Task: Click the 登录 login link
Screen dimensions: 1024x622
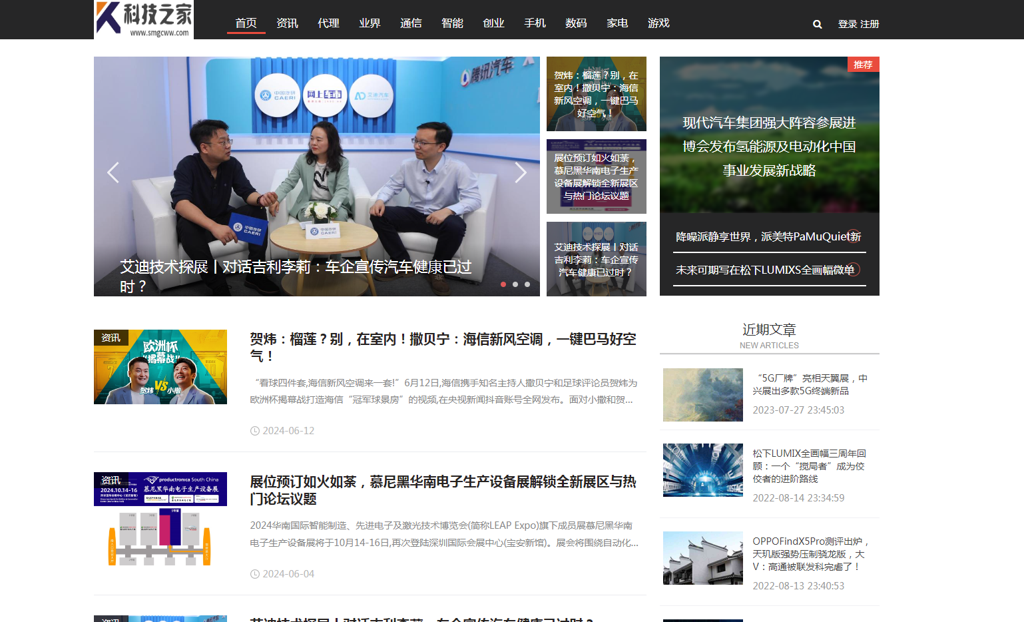Action: click(x=848, y=24)
